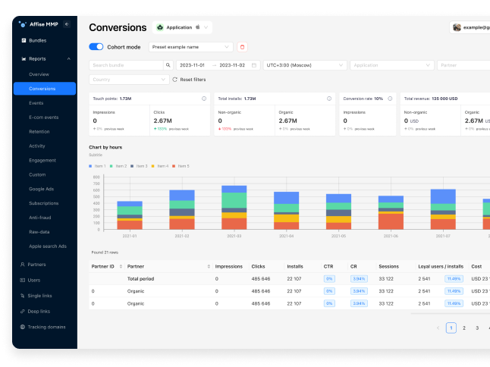This screenshot has width=490, height=367.
Task: Collapse the Reports section in sidebar
Action: 68,58
